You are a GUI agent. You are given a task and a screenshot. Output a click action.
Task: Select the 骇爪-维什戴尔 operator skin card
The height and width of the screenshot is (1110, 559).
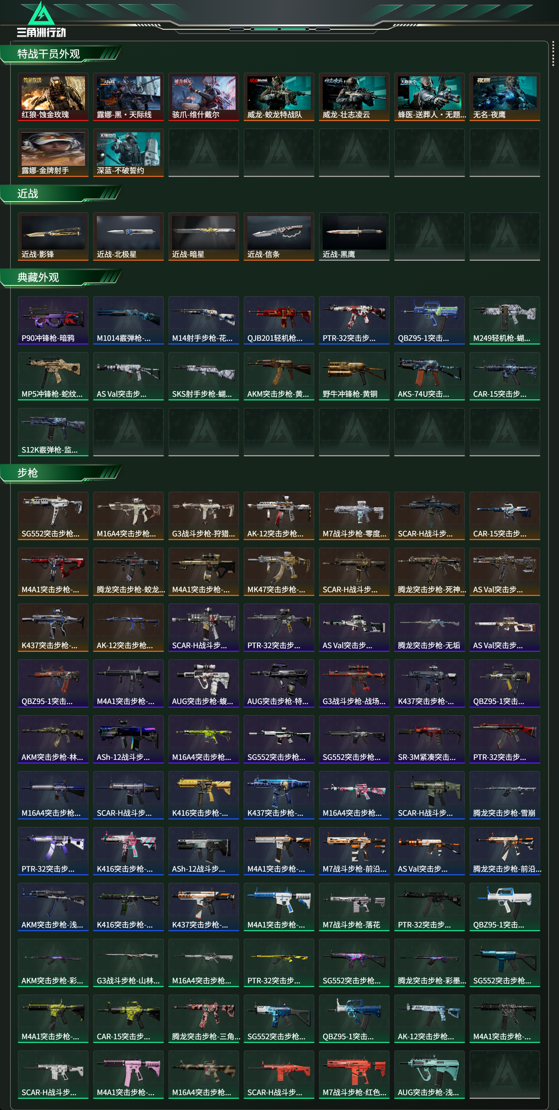point(203,97)
